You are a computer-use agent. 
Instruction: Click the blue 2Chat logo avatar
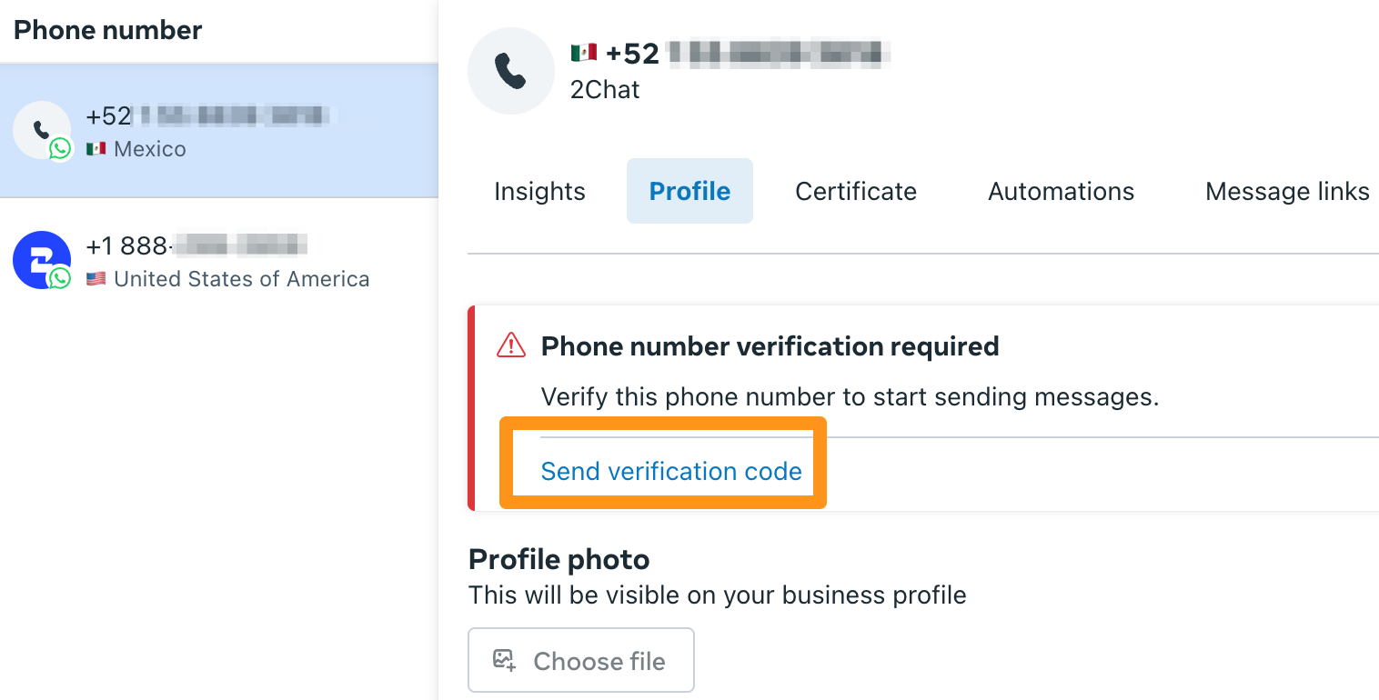click(42, 260)
